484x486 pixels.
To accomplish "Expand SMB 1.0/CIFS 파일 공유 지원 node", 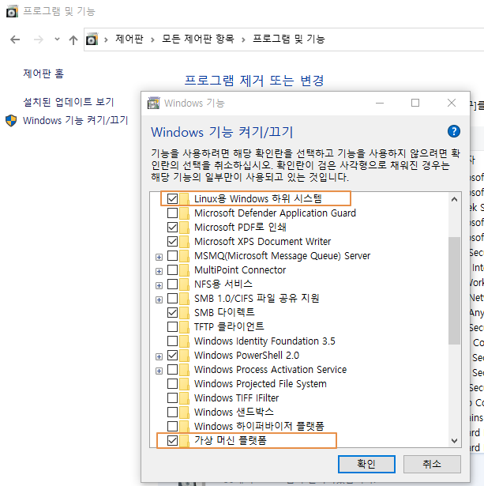I will tap(159, 300).
